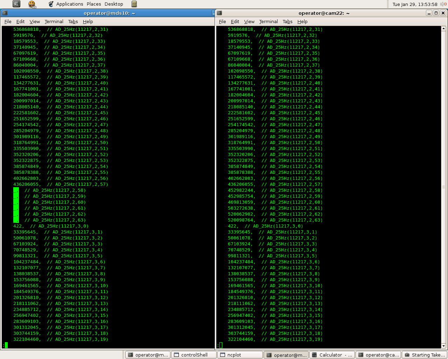Switch to ncplot window in taskbar

pos(240,355)
